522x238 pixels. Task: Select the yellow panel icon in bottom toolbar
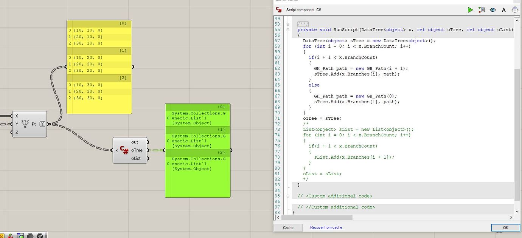coord(2,236)
